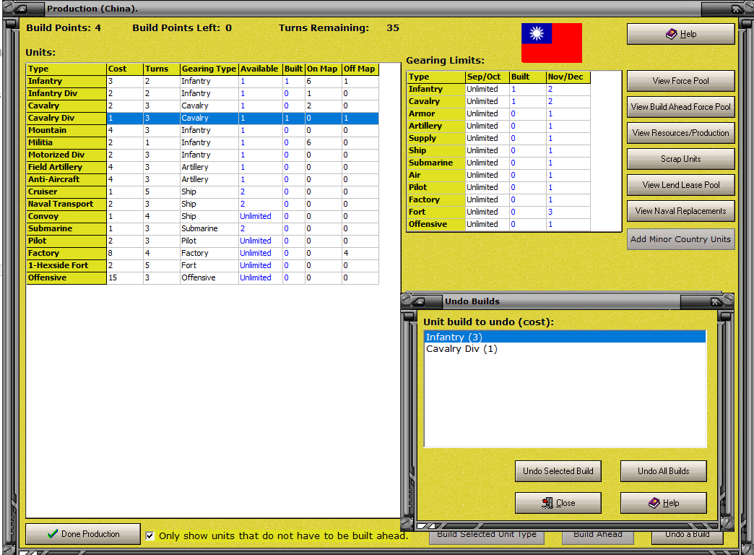
Task: Click Supply row in Gearing Limits
Action: point(498,138)
